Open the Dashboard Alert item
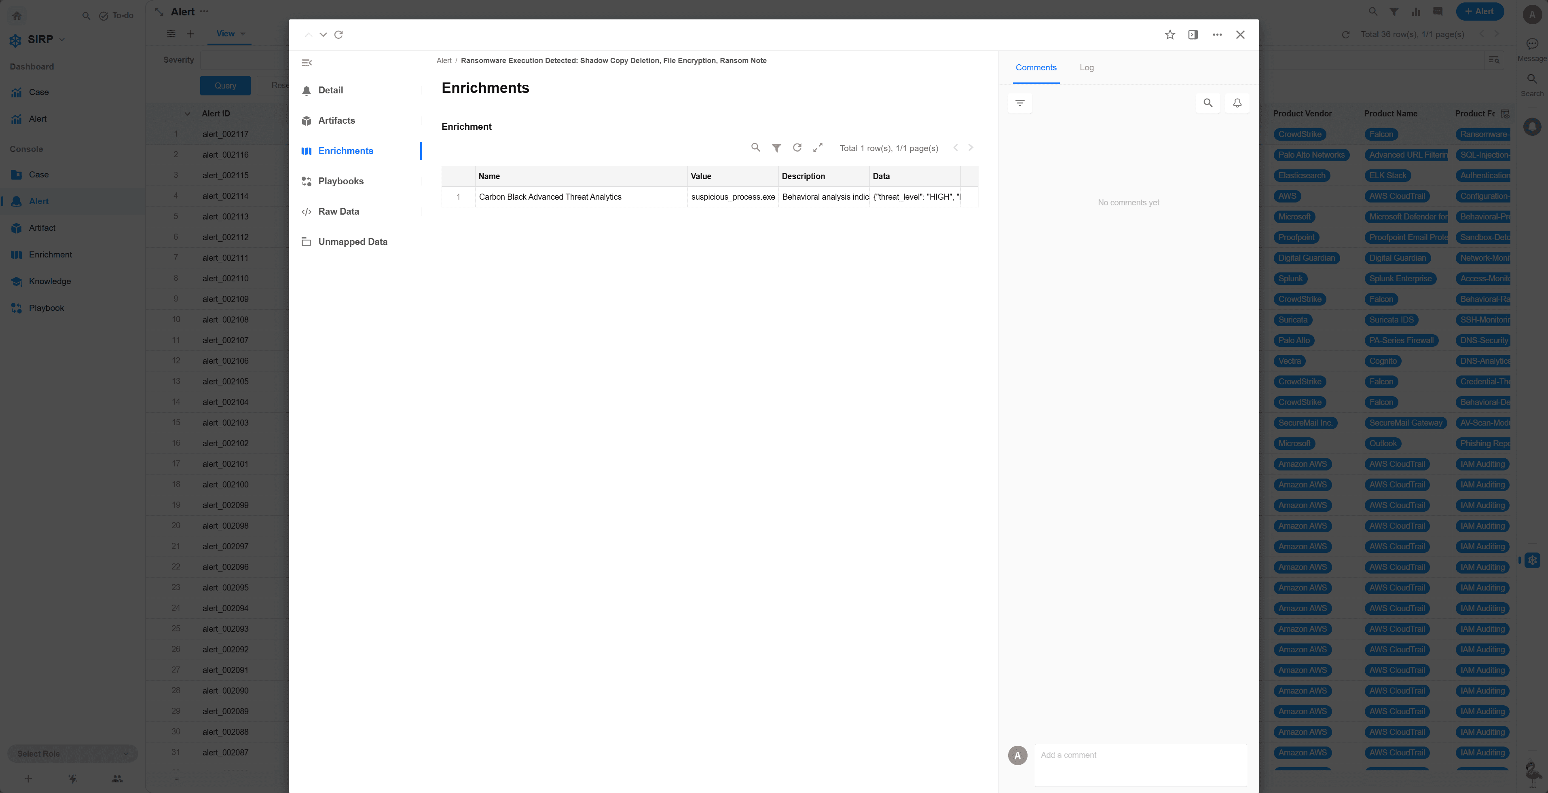 pyautogui.click(x=72, y=119)
